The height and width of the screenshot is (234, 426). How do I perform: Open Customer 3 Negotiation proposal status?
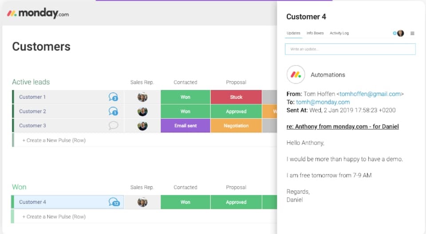[236, 125]
